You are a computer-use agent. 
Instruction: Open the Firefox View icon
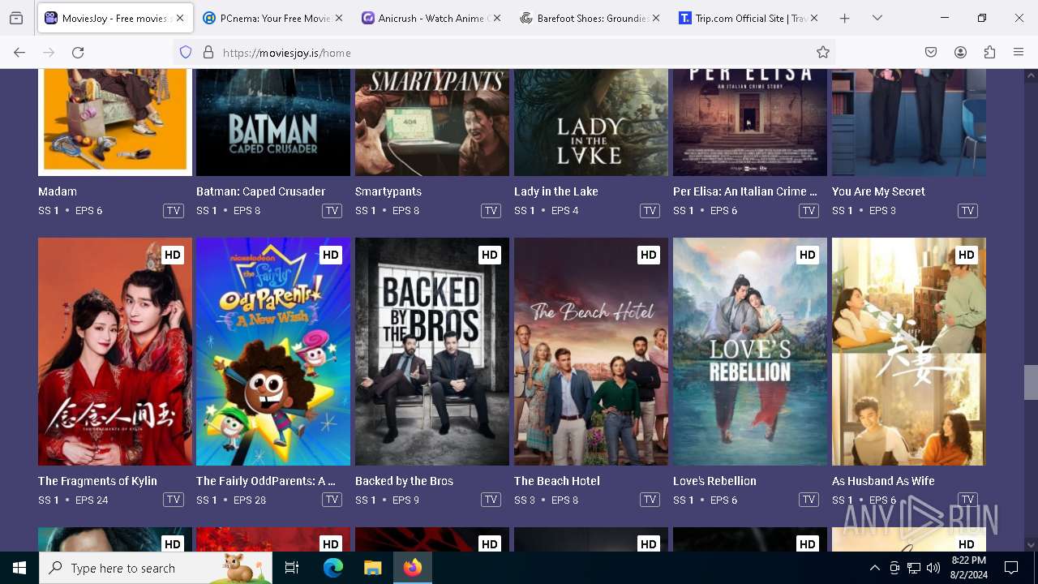pyautogui.click(x=16, y=18)
